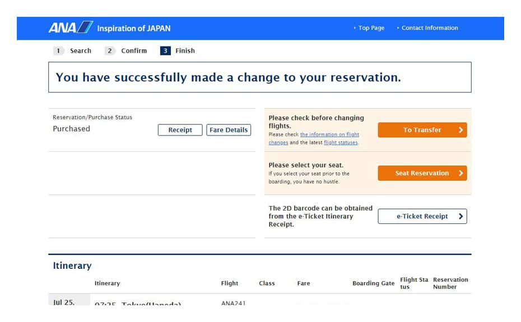Screen dimensions: 521x322
Task: Select the Search step label
Action: point(81,50)
